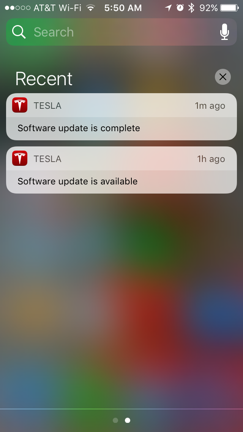Tap the Wi-Fi signal icon
The height and width of the screenshot is (432, 243).
coord(90,8)
